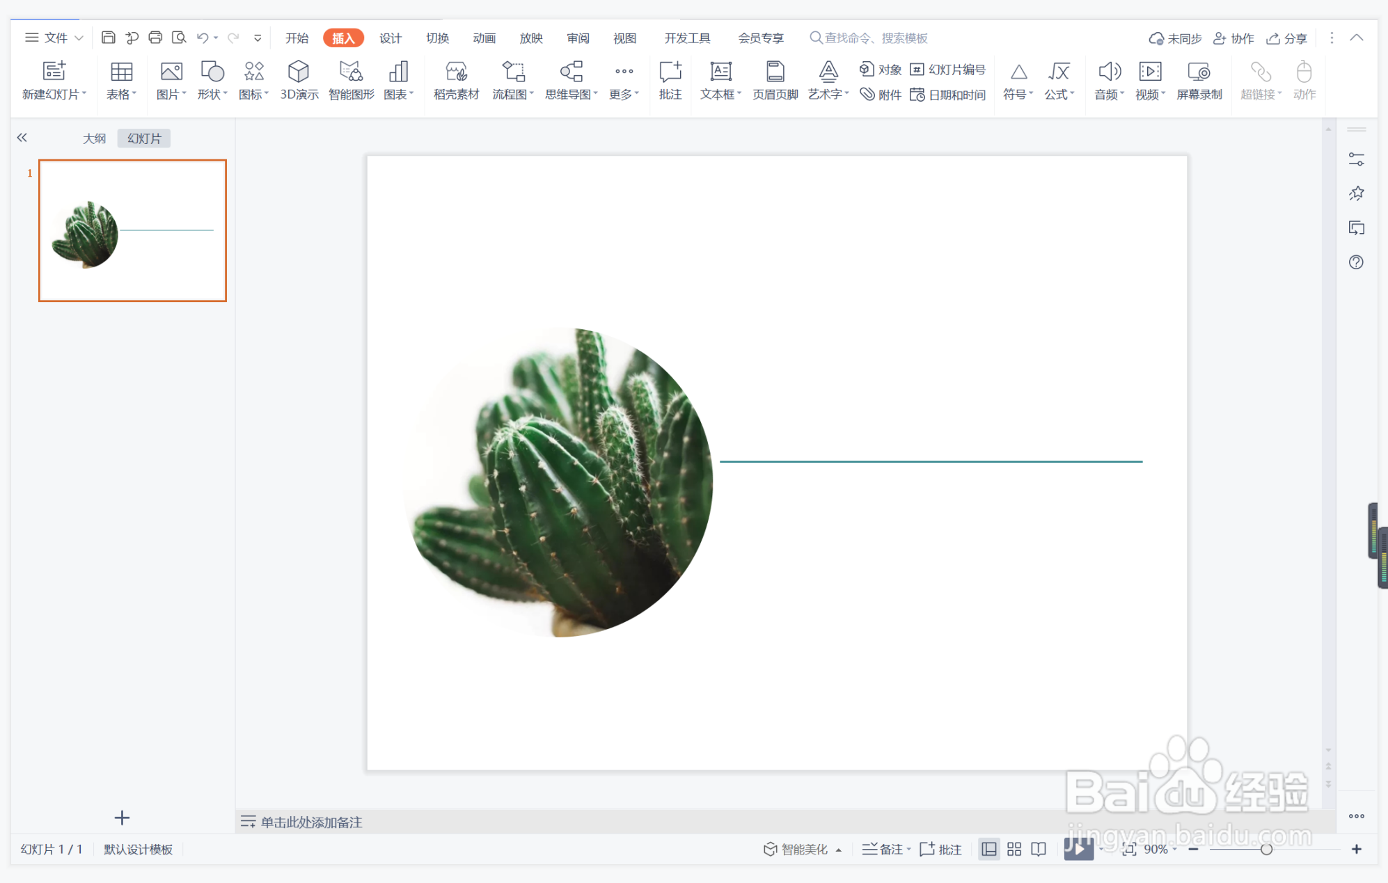Insert a 智能图形 smart graphic
The image size is (1388, 883).
pyautogui.click(x=351, y=71)
